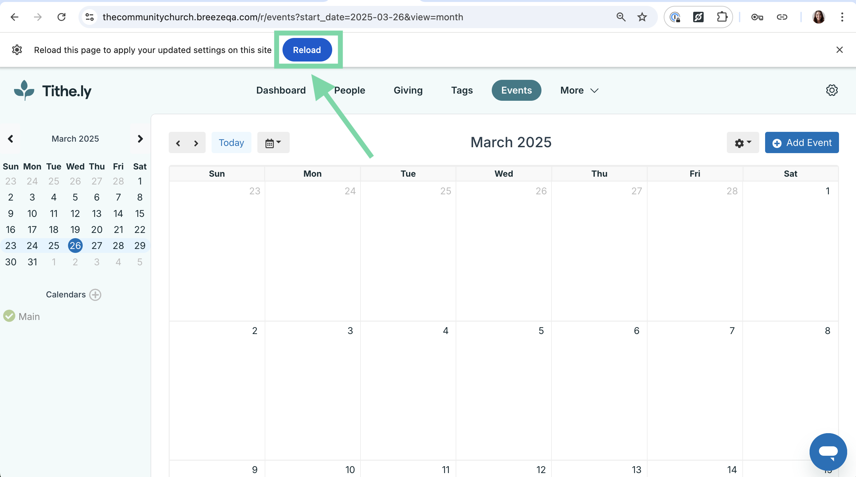Open account settings gear at top right
Image resolution: width=856 pixels, height=477 pixels.
(832, 90)
